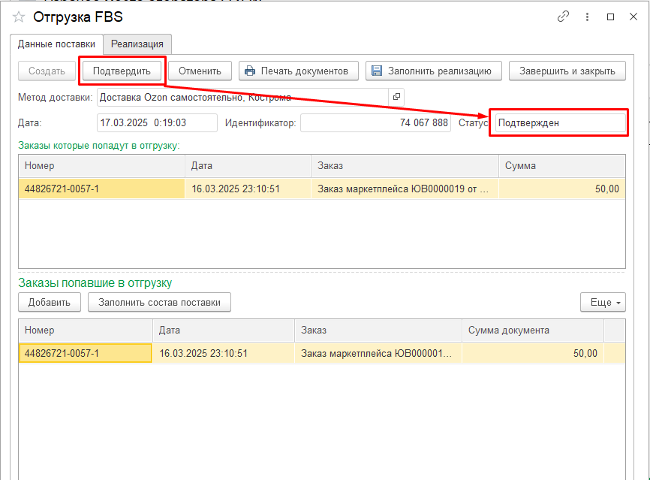Copy link to this form icon

563,17
